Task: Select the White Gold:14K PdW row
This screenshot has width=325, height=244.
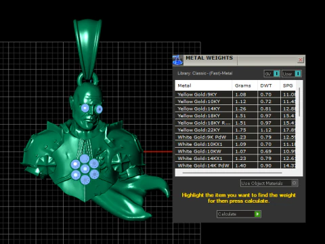Action: 235,165
